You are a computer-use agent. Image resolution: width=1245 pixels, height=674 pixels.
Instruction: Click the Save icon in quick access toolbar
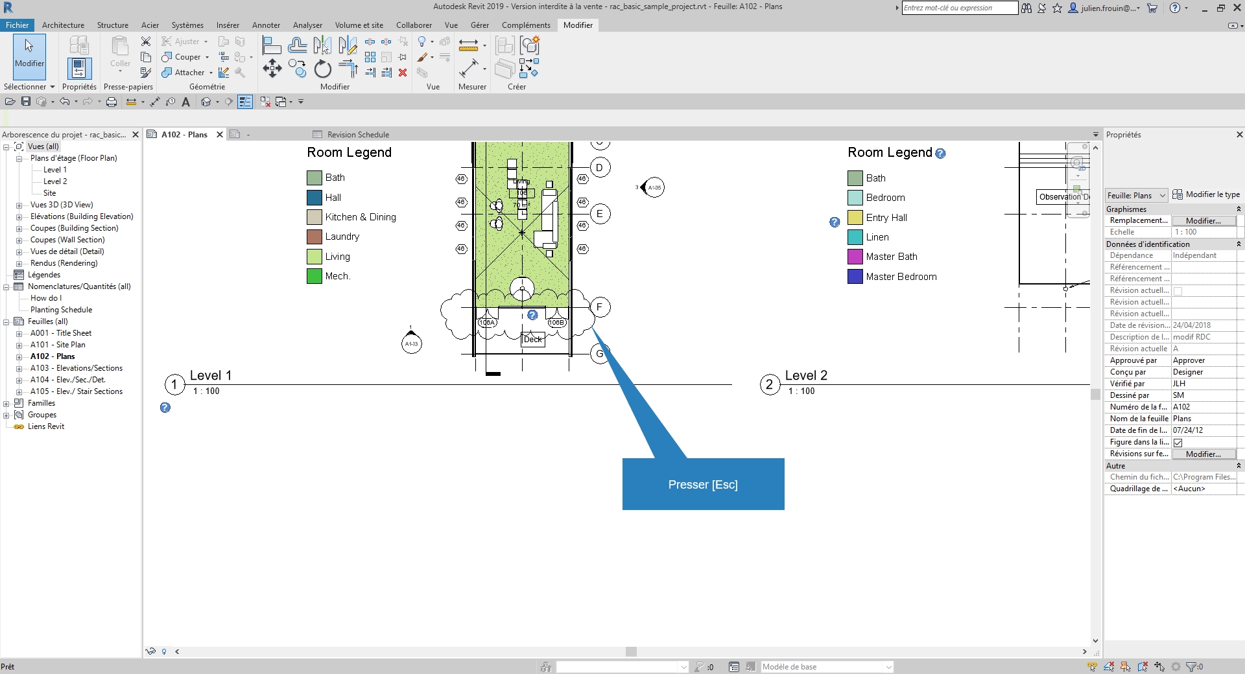pyautogui.click(x=26, y=102)
